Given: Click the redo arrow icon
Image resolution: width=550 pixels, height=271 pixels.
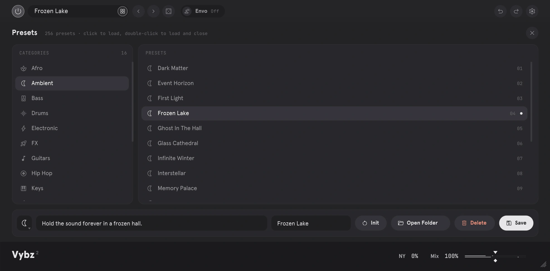Looking at the screenshot, I should (516, 11).
